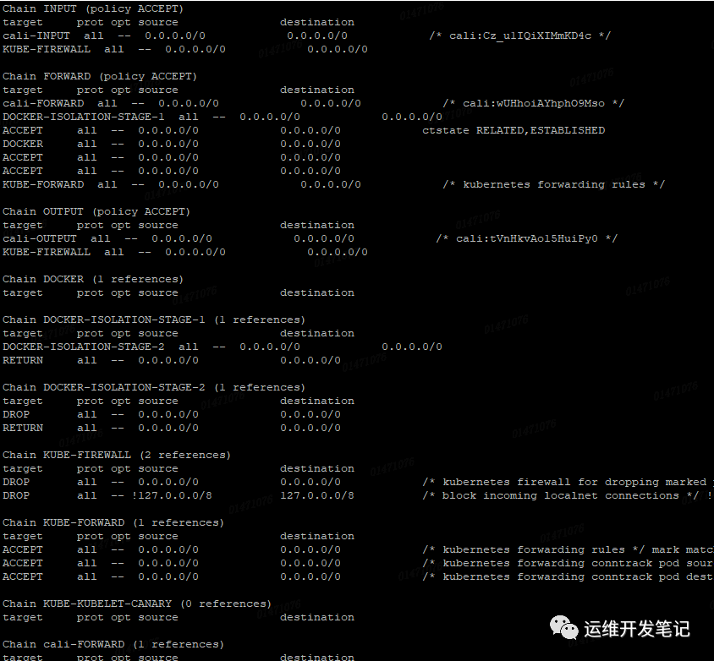Screen dimensions: 714x661
Task: Select the DOCKER target entry under FORWARD
Action: click(23, 143)
